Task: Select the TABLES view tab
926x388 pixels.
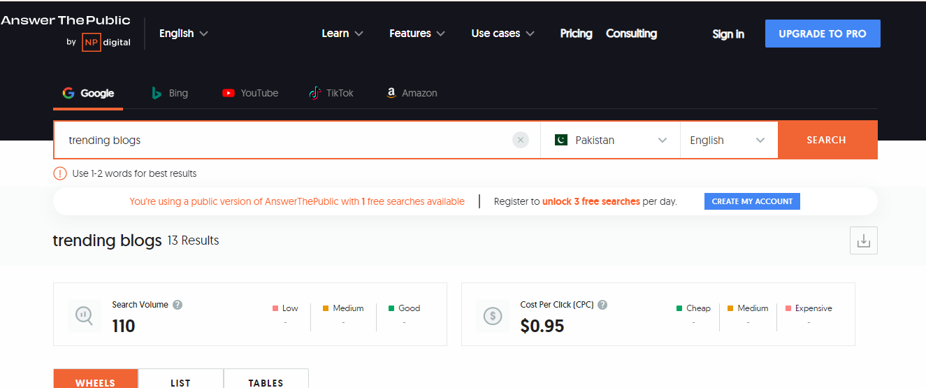Action: (266, 379)
